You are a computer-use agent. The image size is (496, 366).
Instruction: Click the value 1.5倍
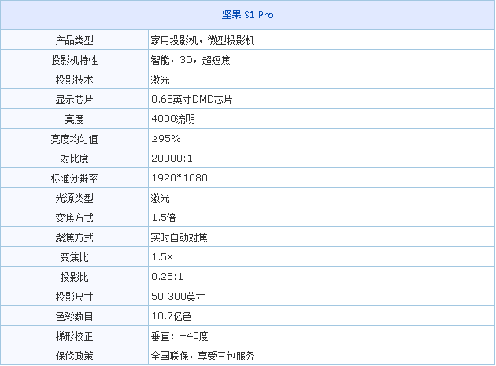coord(164,218)
